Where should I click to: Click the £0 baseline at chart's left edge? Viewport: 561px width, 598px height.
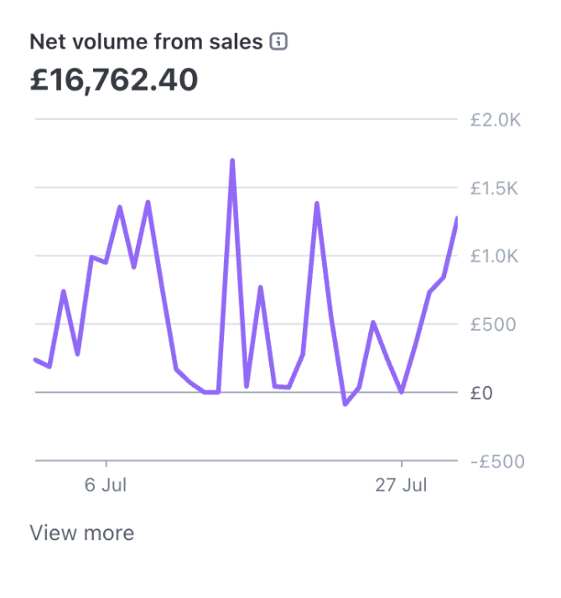[x=39, y=392]
